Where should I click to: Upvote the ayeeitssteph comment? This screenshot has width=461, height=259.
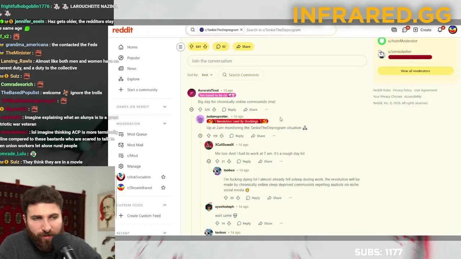(x=217, y=223)
